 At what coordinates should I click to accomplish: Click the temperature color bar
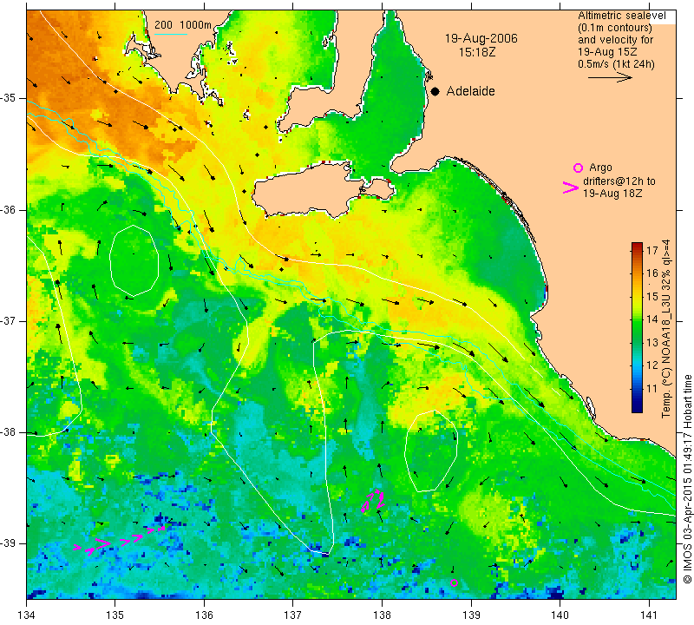(x=637, y=327)
